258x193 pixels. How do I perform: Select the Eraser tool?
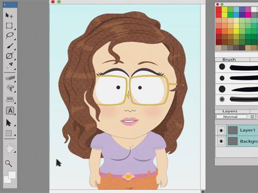10,78
